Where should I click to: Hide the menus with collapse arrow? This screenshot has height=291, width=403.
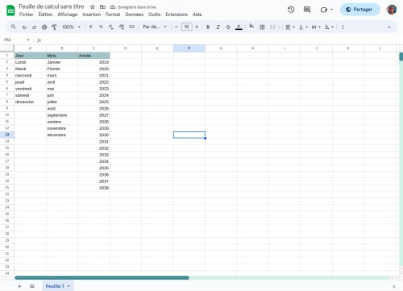[x=389, y=27]
